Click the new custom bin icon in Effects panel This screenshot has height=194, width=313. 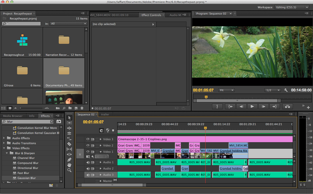pos(51,185)
